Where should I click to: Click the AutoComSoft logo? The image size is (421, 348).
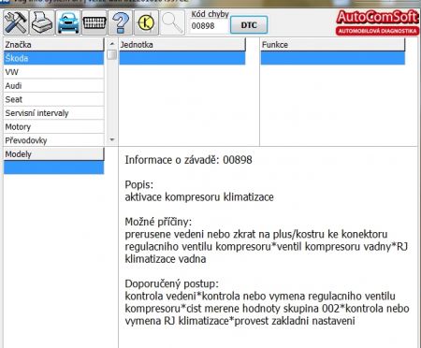(x=377, y=22)
